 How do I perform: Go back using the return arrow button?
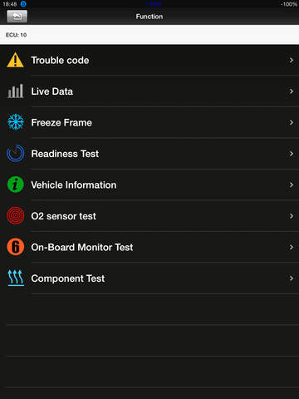17,17
